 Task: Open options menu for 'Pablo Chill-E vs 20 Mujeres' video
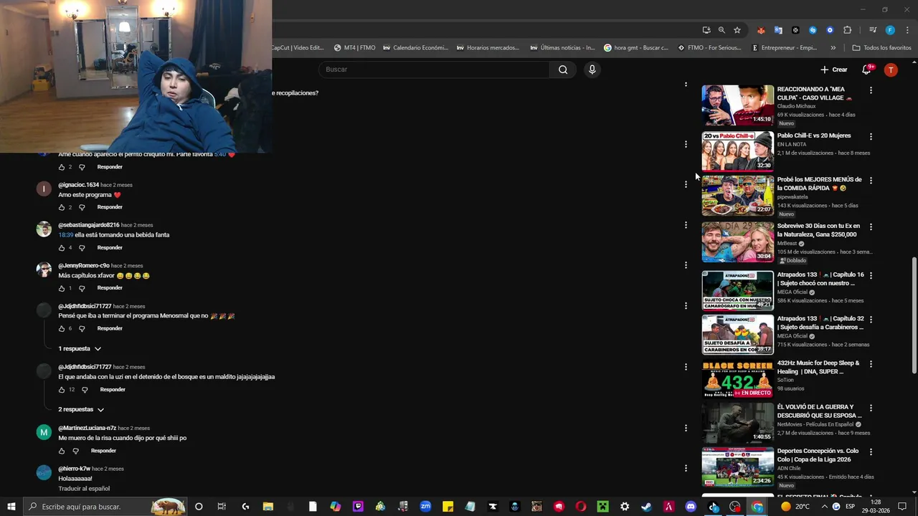click(871, 136)
